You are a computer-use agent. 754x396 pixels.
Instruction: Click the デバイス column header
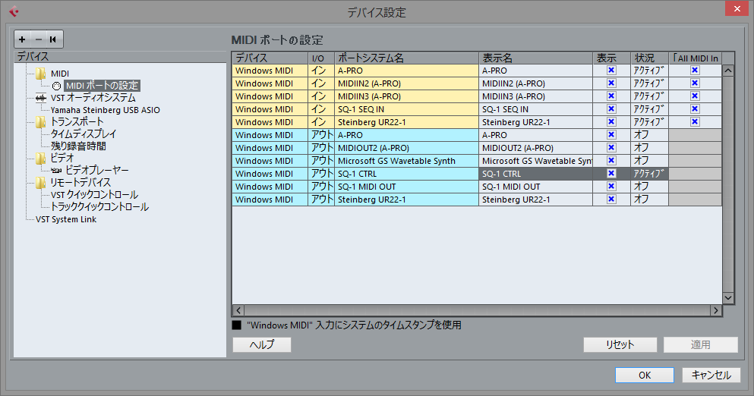point(270,58)
